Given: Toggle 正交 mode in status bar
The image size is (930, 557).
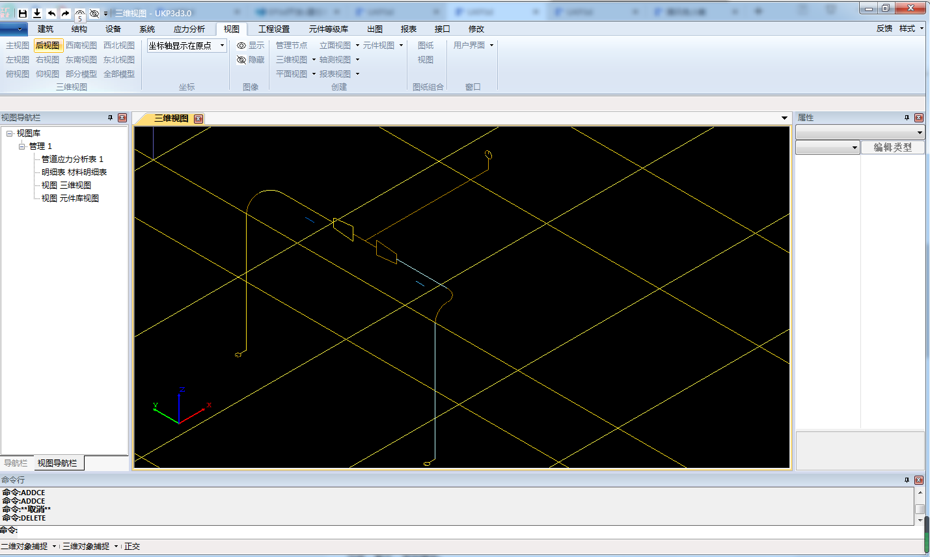Looking at the screenshot, I should [x=132, y=547].
